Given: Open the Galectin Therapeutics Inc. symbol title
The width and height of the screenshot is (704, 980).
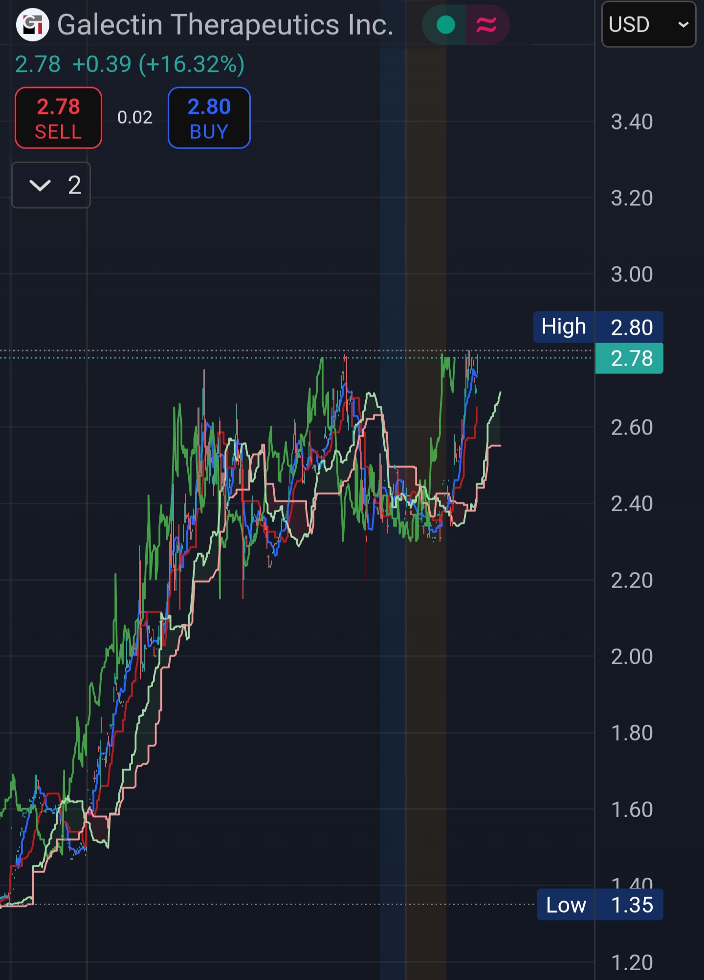Looking at the screenshot, I should click(x=225, y=25).
